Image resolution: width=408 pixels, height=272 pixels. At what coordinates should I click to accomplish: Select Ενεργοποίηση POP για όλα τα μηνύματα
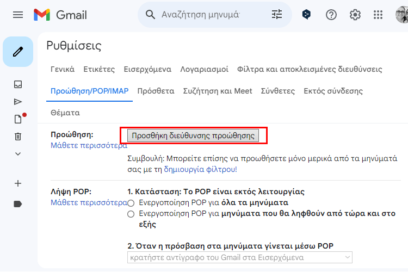pos(131,203)
